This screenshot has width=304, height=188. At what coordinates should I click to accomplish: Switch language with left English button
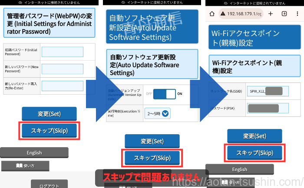[34, 153]
